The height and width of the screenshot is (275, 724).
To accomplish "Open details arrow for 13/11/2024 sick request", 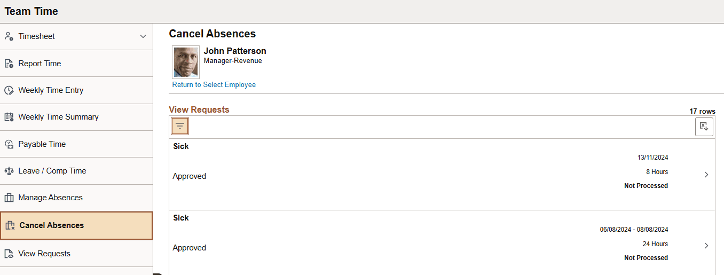I will point(706,175).
